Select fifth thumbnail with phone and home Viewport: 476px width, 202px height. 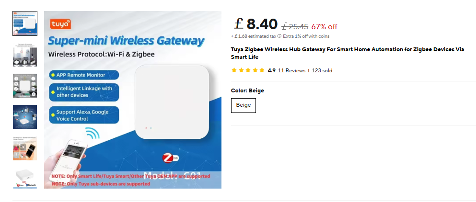[x=25, y=148]
